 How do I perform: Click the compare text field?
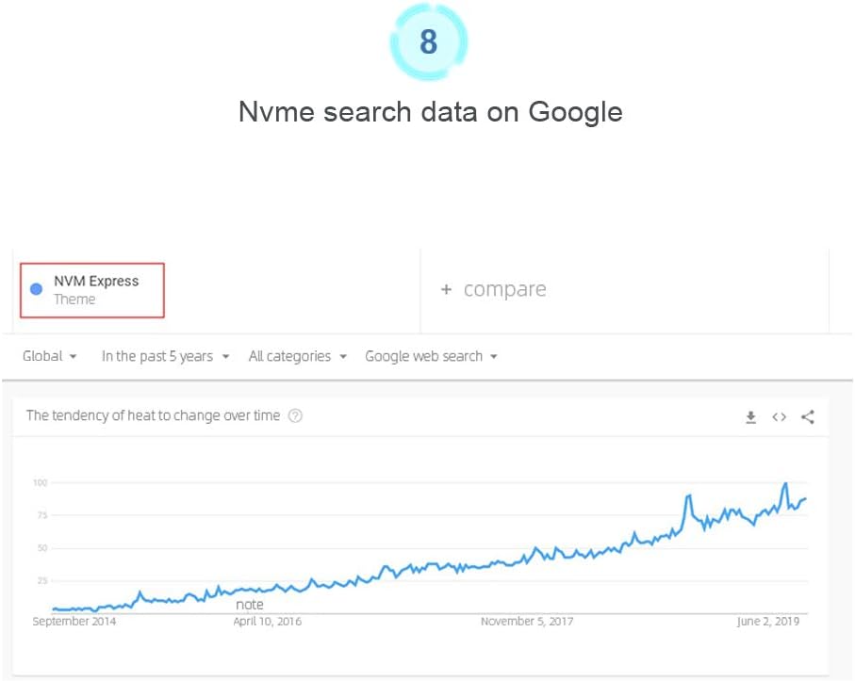(x=505, y=289)
